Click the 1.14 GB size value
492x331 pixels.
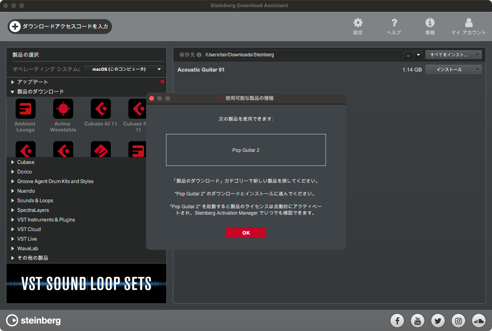pyautogui.click(x=412, y=70)
